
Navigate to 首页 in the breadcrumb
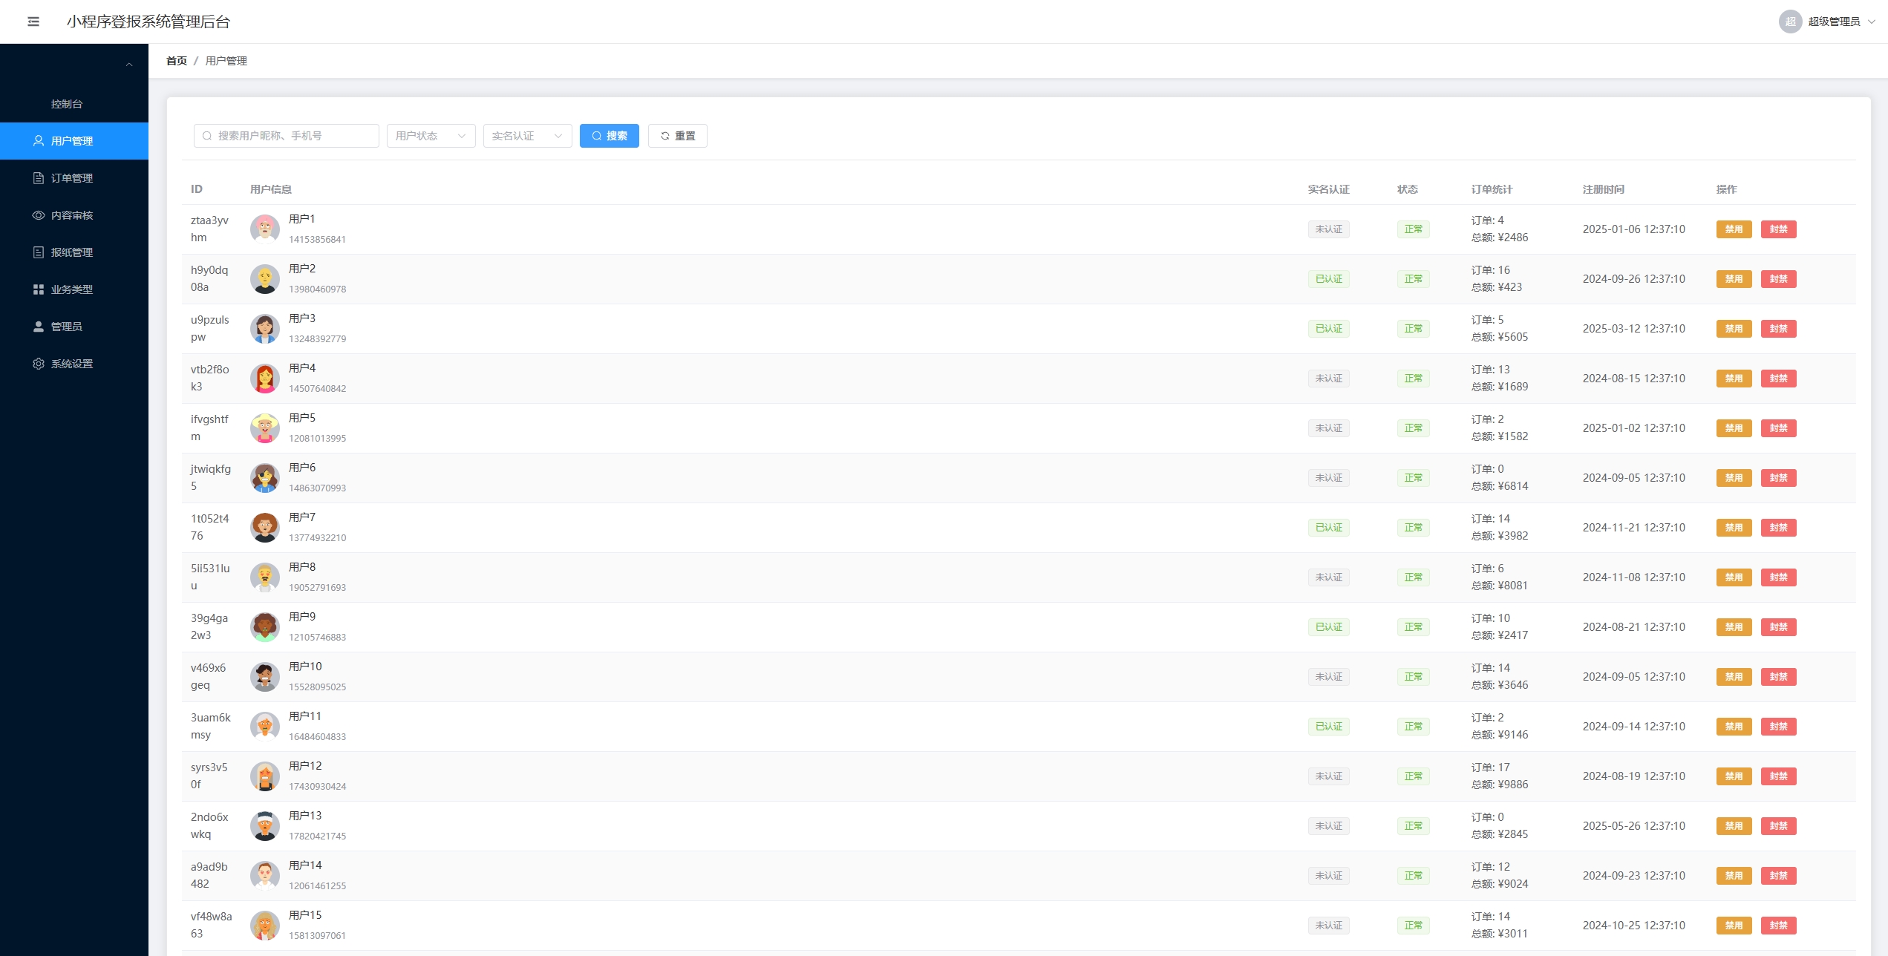[176, 61]
